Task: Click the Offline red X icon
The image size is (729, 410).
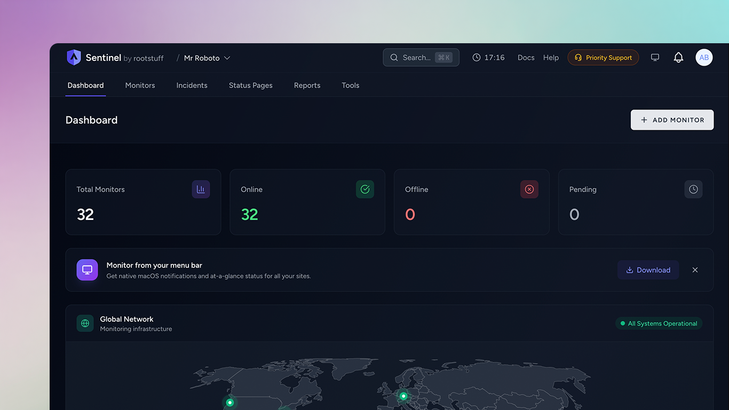Action: click(529, 189)
